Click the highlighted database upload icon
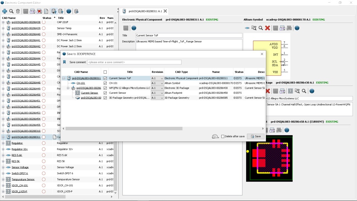Screen dimensions: 357x201 [54, 11]
